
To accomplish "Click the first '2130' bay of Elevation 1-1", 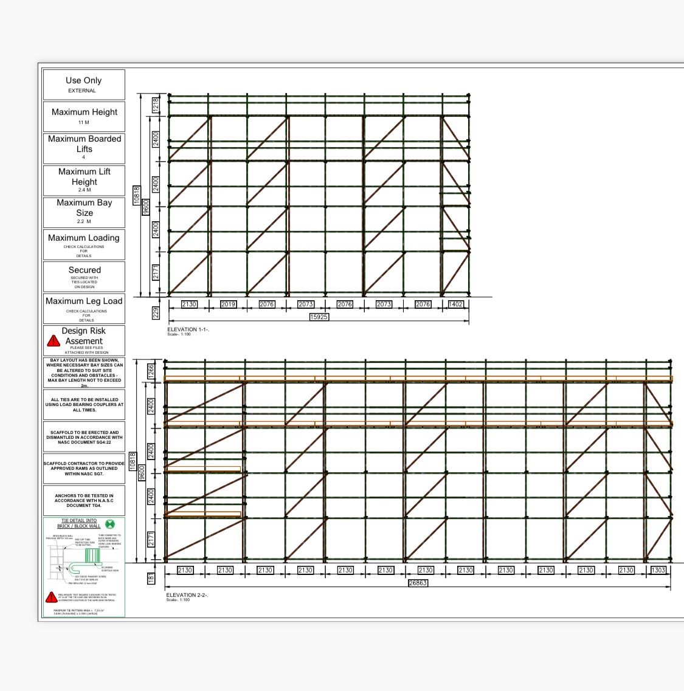I will [189, 304].
